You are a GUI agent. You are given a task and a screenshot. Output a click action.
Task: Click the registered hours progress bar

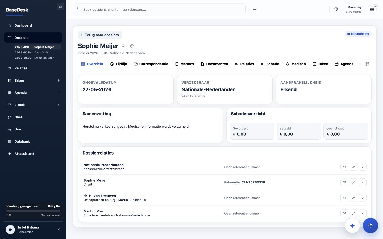(33, 211)
